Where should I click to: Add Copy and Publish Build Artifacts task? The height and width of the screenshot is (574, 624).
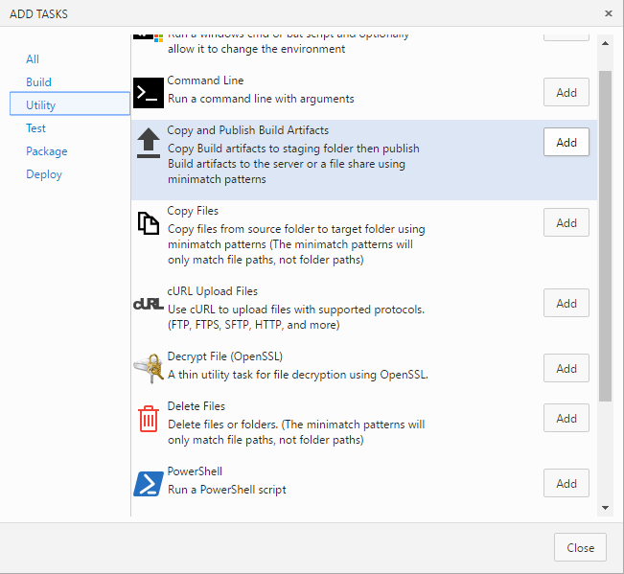tap(566, 142)
